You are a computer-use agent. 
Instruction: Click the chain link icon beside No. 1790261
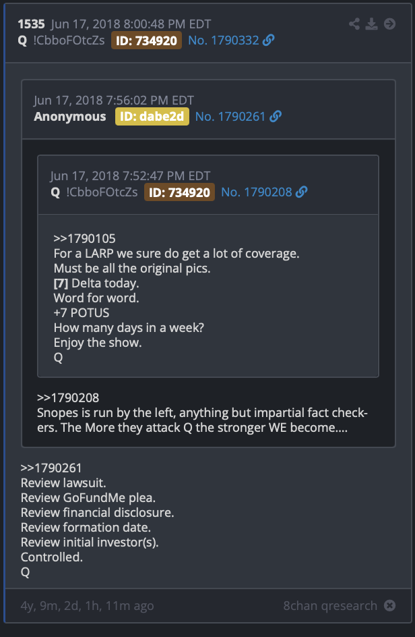tap(276, 117)
